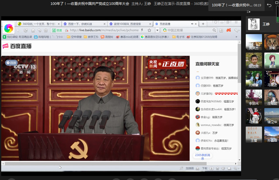
Task: Click the status bar screenshot plus icon
Action: pos(211,169)
